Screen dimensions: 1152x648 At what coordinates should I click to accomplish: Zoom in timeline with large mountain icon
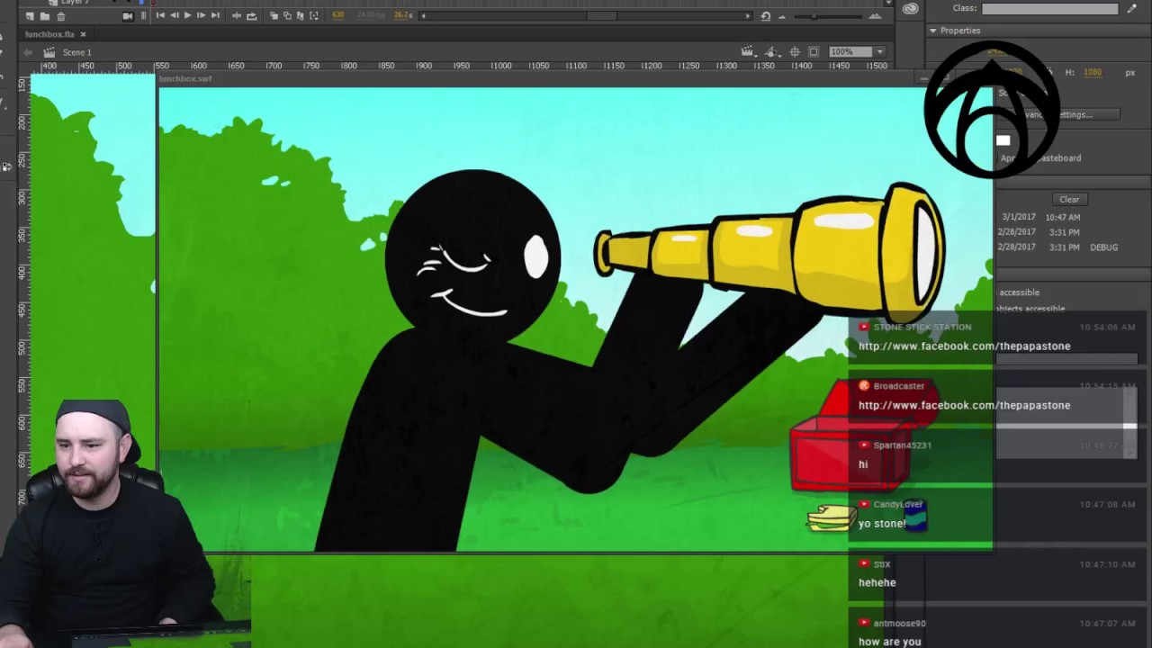click(875, 15)
